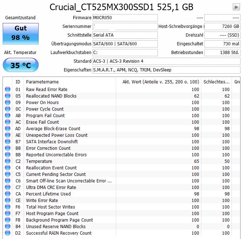
Task: Click the row text Unused Reserve NAND Blocks
Action: click(x=56, y=227)
